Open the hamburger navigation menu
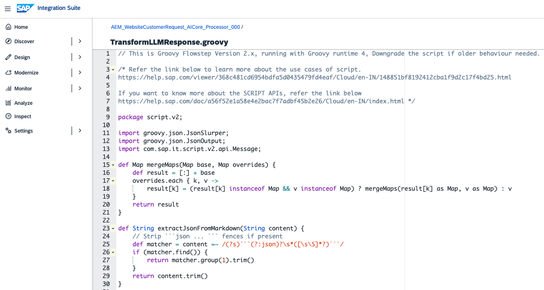Screen dimensions: 544x290 pyautogui.click(x=7, y=8)
